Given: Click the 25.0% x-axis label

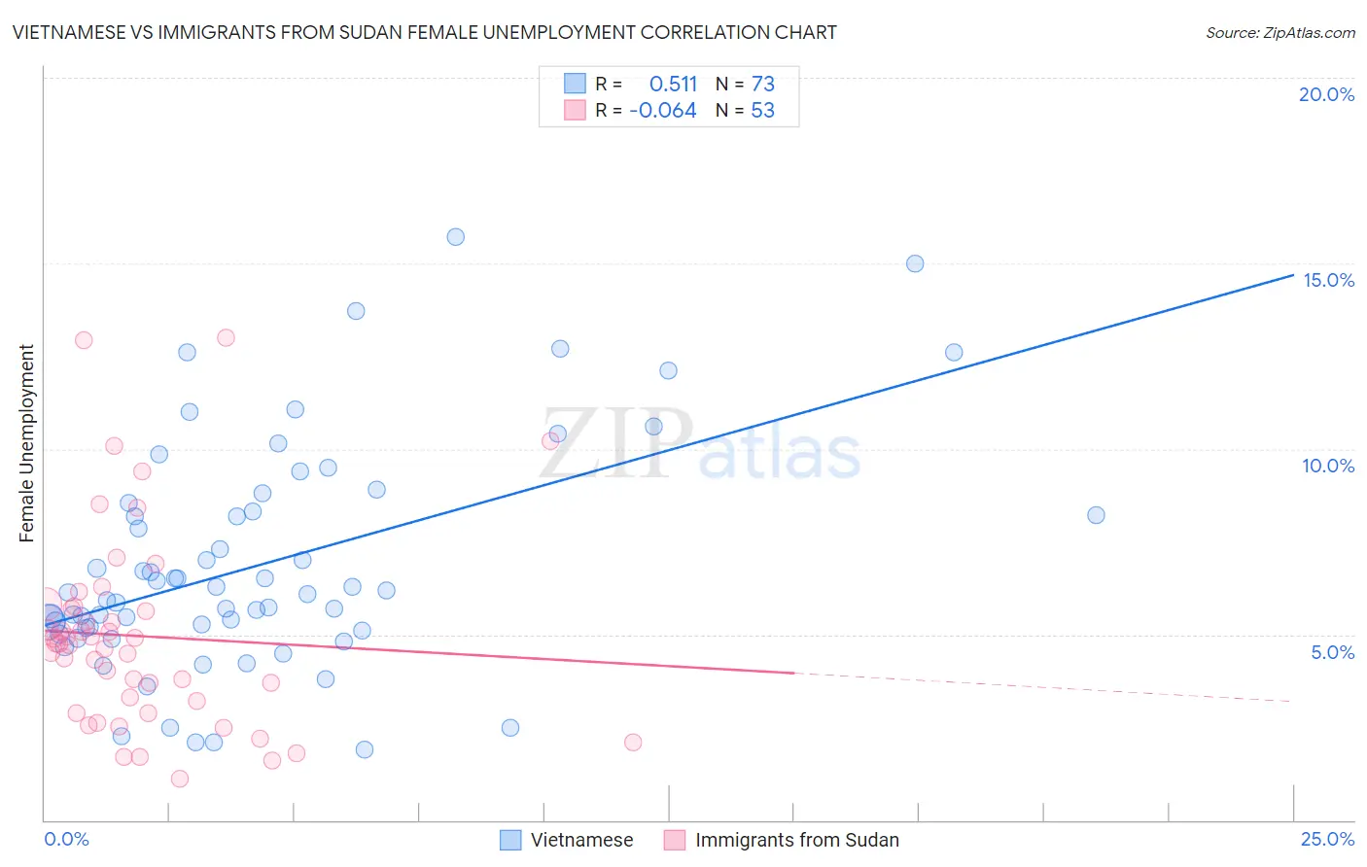Looking at the screenshot, I should coord(1328,839).
